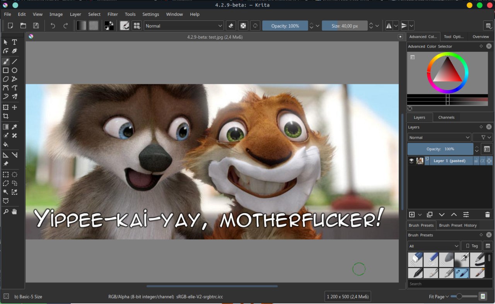
Task: Toggle lock on Layer 1 (pasted)
Action: pos(476,161)
